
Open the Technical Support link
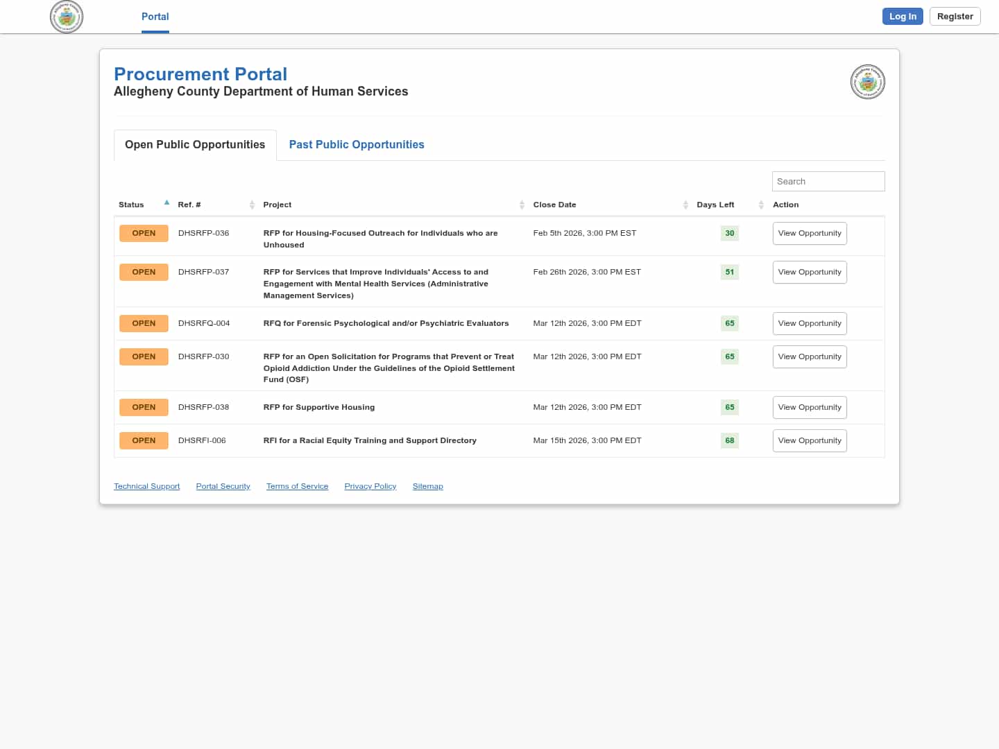pyautogui.click(x=146, y=486)
